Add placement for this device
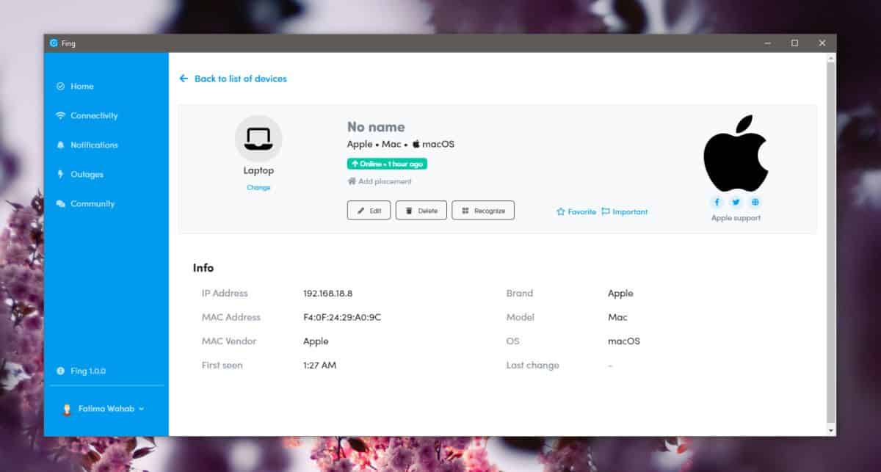This screenshot has width=881, height=472. point(380,181)
